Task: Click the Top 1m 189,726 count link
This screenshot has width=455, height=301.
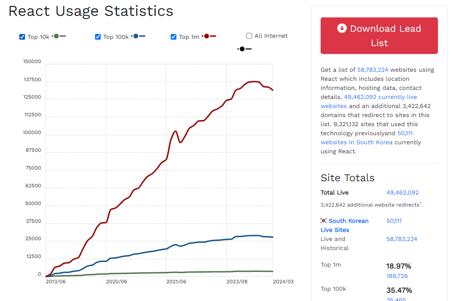Action: tap(397, 276)
